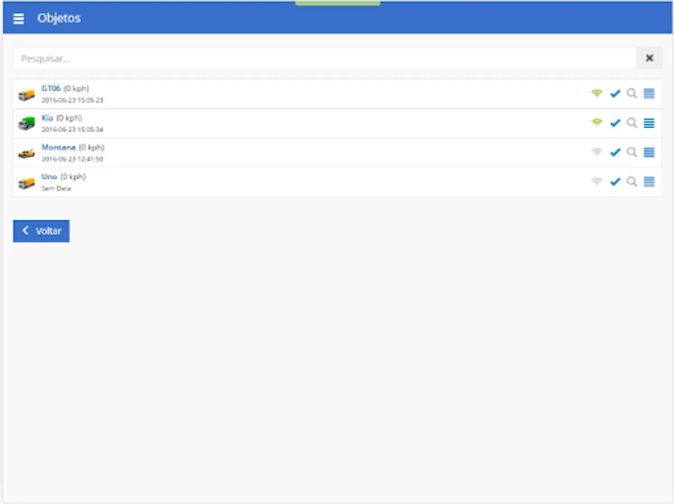
Task: Locate Uno with the magnifier icon
Action: click(x=632, y=181)
